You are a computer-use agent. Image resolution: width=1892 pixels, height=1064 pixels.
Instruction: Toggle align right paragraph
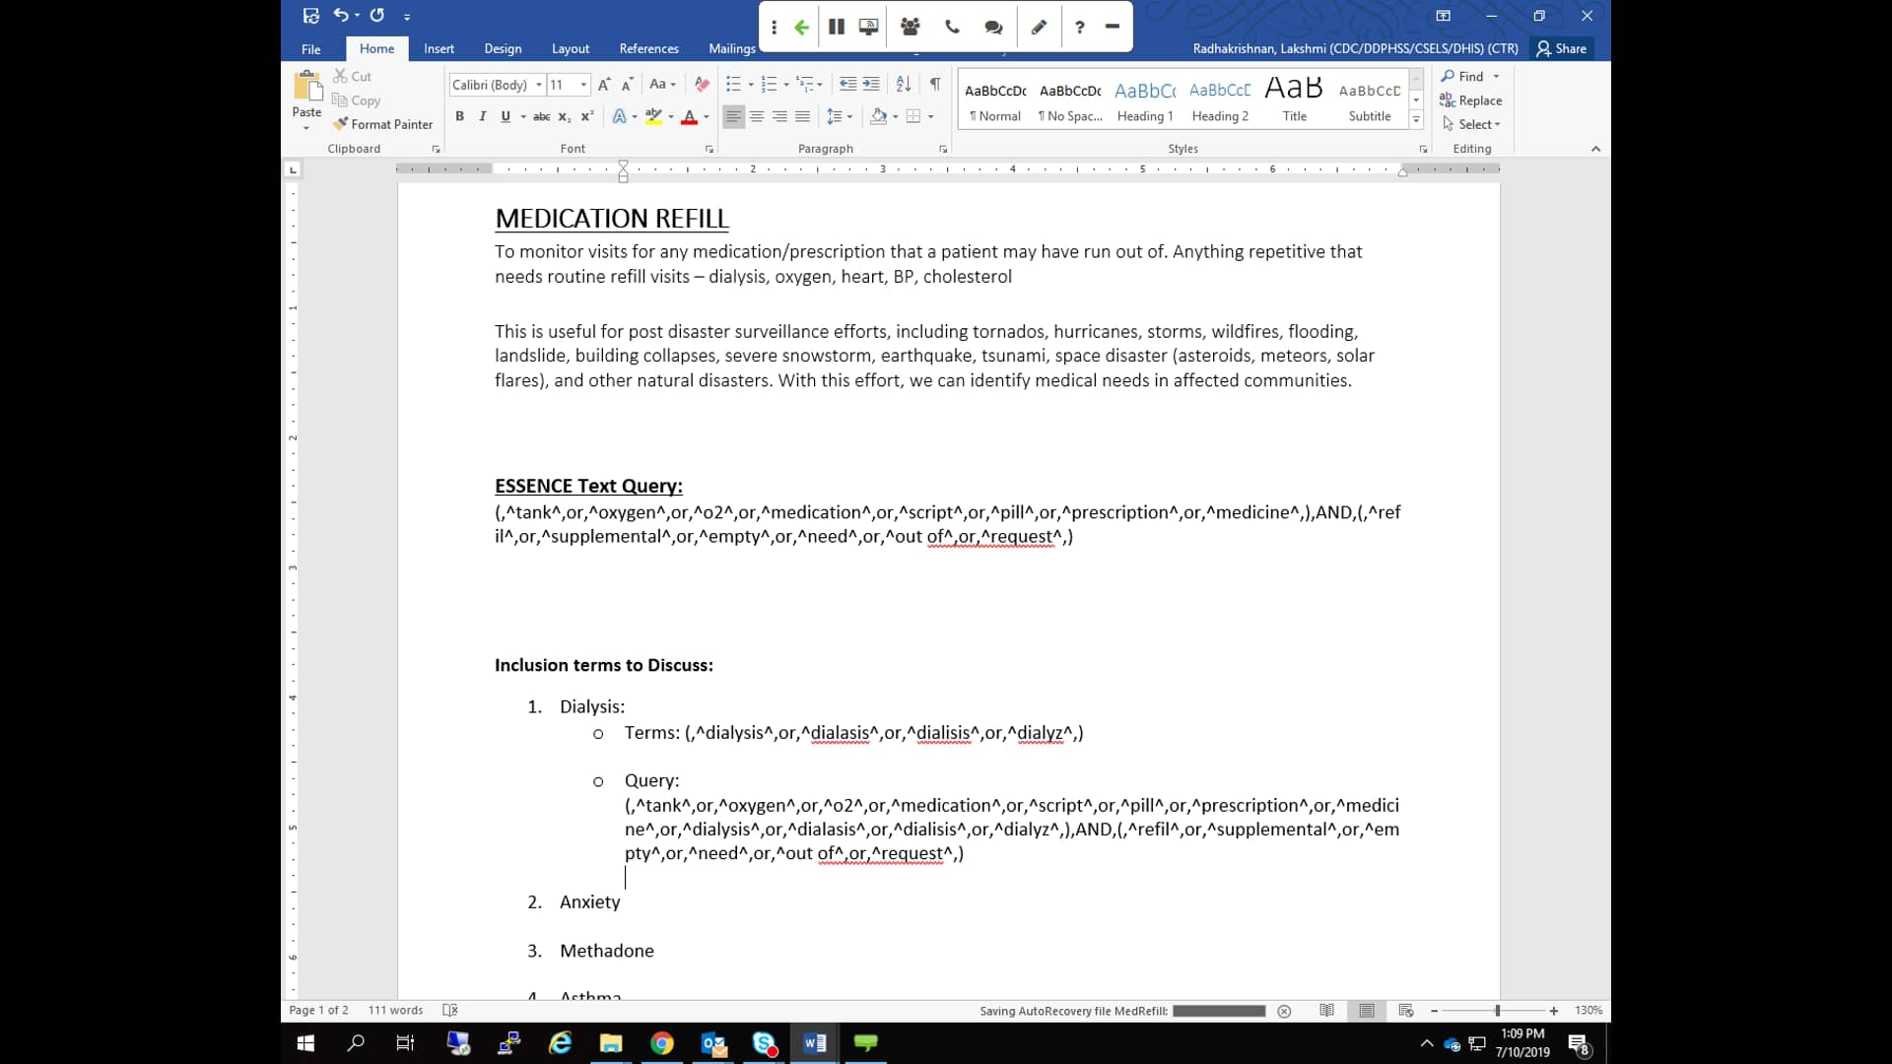779,116
